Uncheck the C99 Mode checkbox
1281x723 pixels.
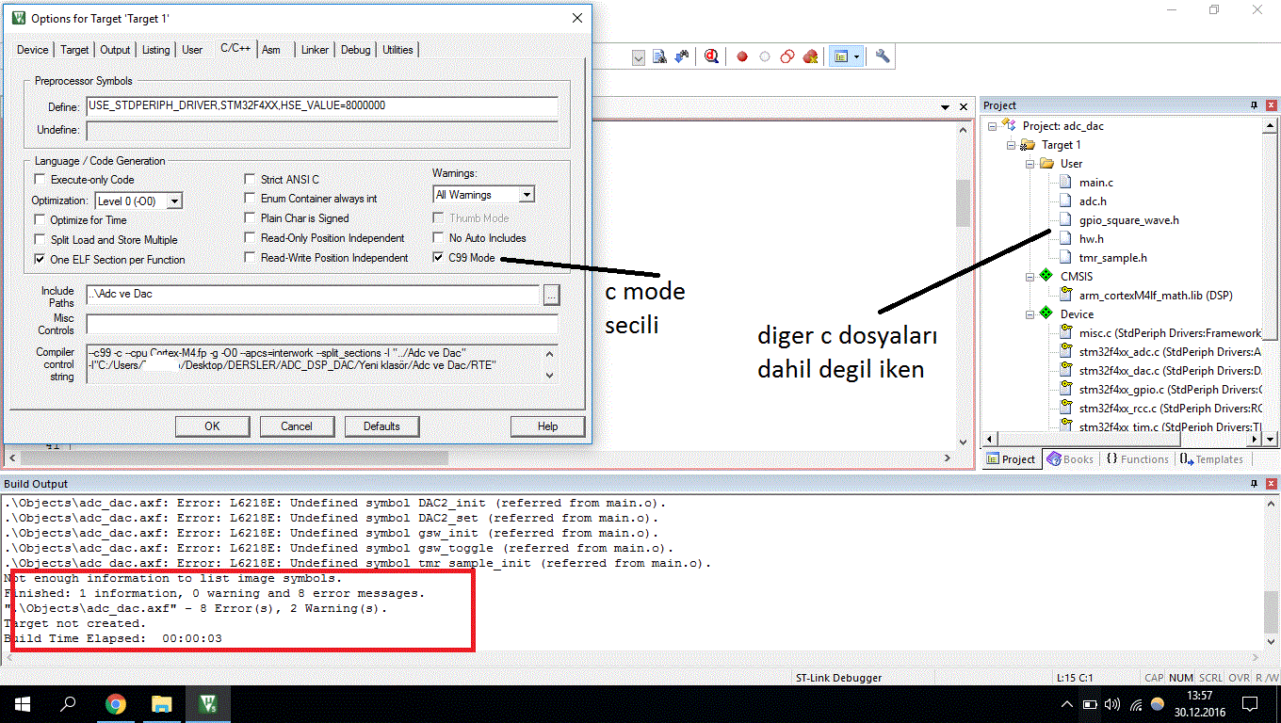pos(438,257)
